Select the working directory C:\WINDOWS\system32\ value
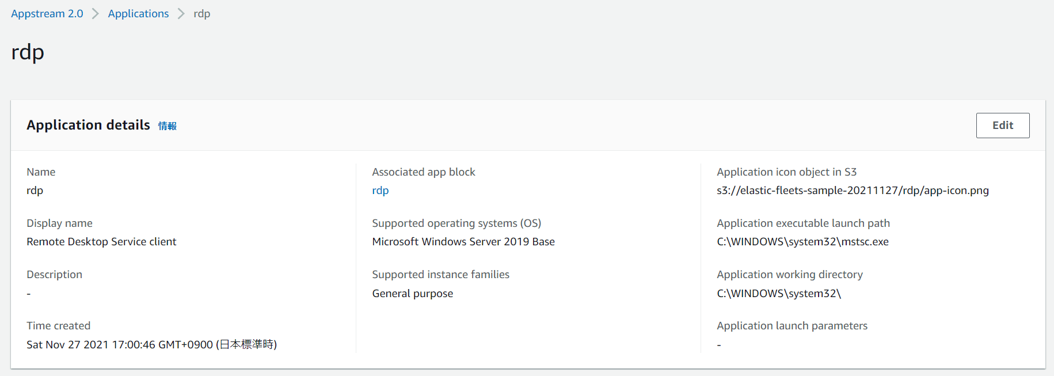Image resolution: width=1054 pixels, height=376 pixels. pos(779,294)
